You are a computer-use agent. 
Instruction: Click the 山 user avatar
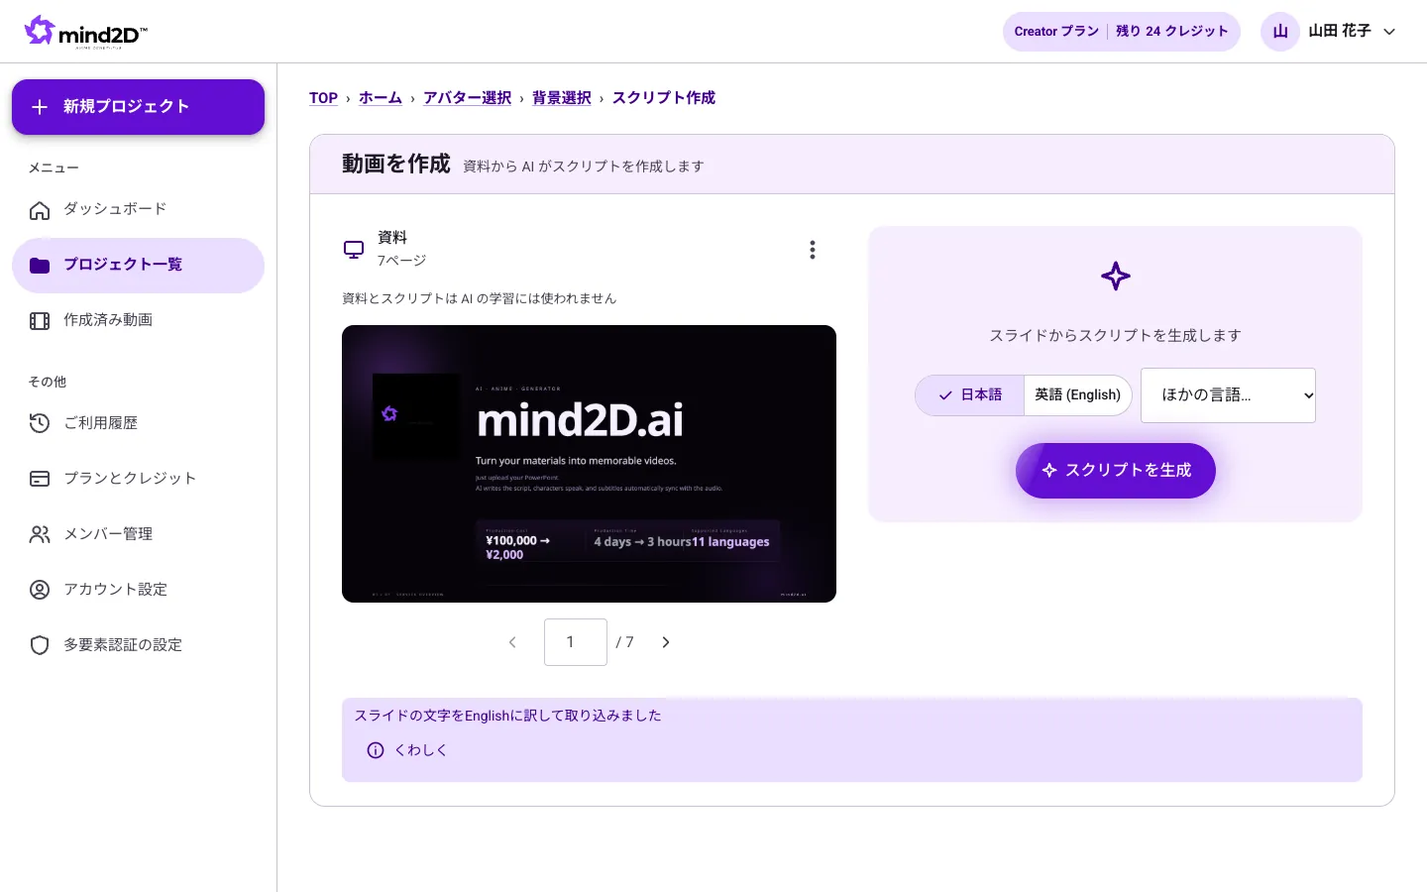tap(1280, 32)
